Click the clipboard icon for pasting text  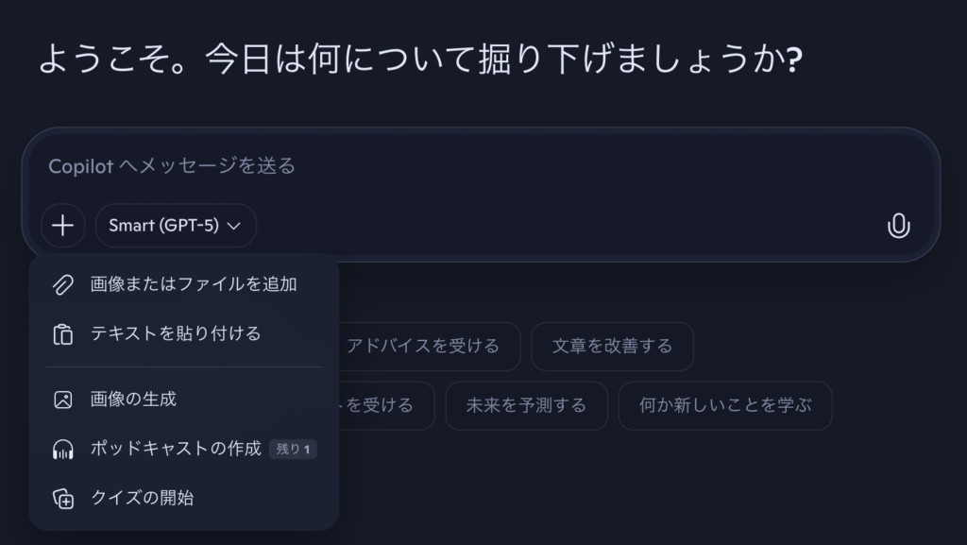(63, 333)
